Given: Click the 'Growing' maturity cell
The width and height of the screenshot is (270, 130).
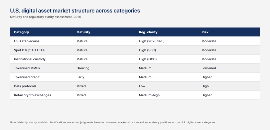Looking at the screenshot, I should click(83, 68).
